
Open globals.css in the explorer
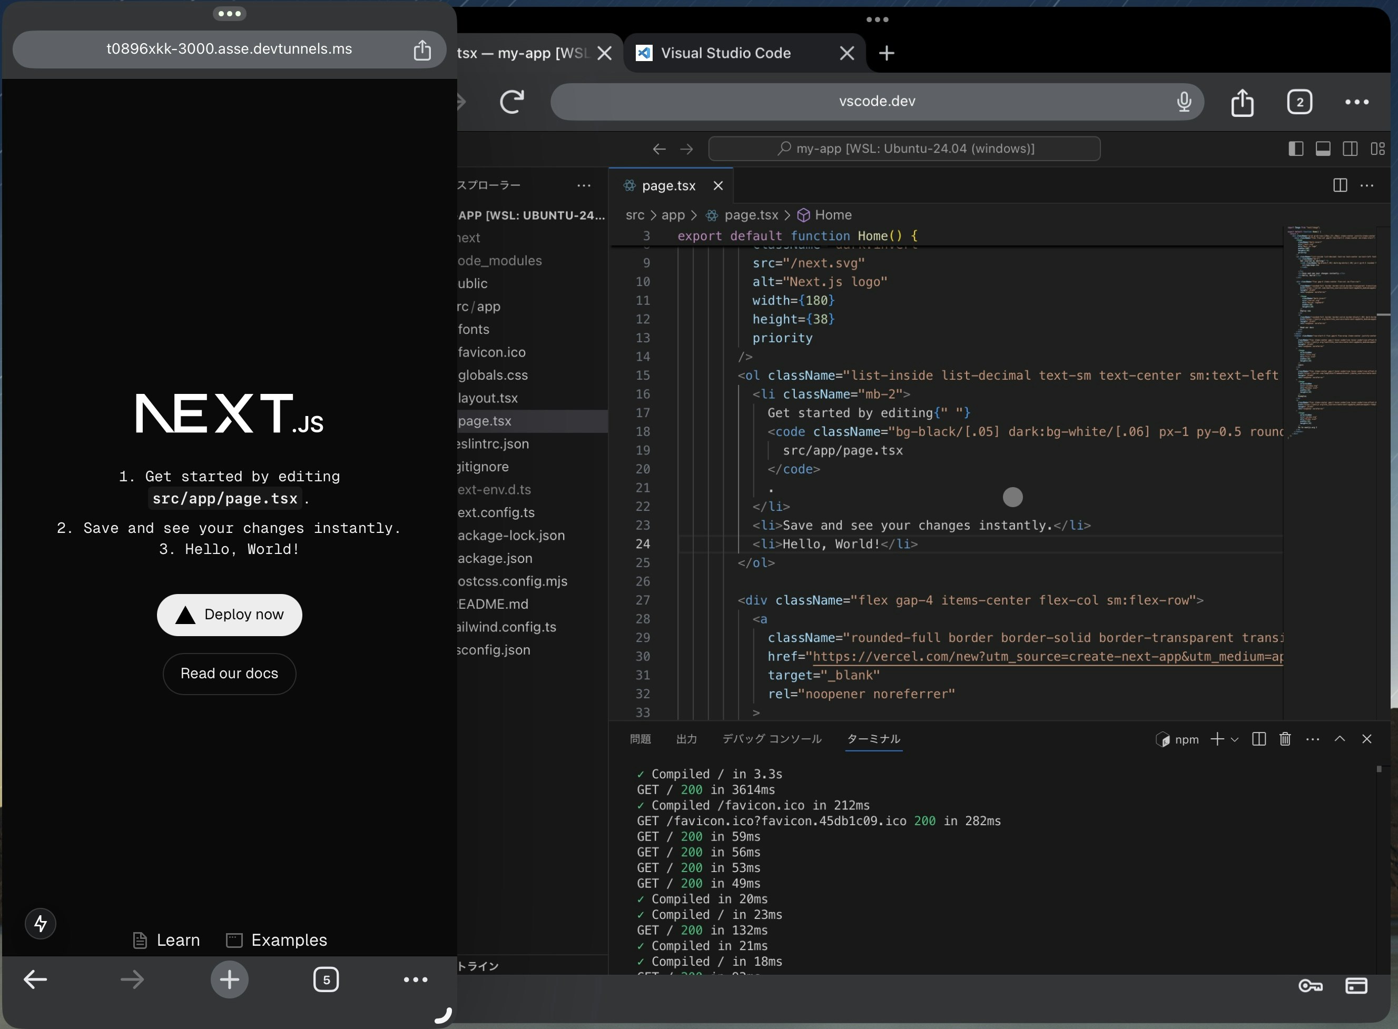pos(492,375)
